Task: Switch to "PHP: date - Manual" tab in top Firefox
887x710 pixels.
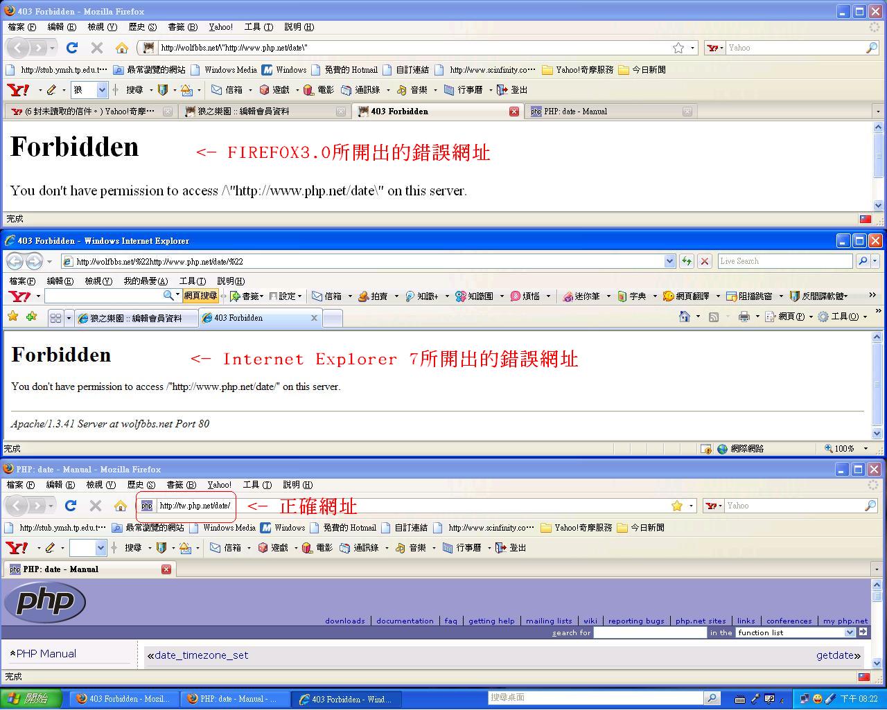Action: tap(575, 112)
